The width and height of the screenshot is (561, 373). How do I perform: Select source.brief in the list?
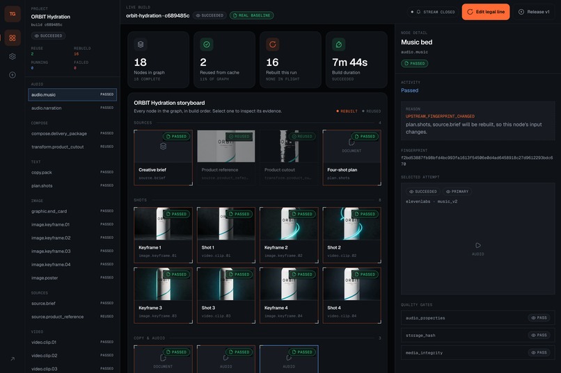pyautogui.click(x=72, y=304)
